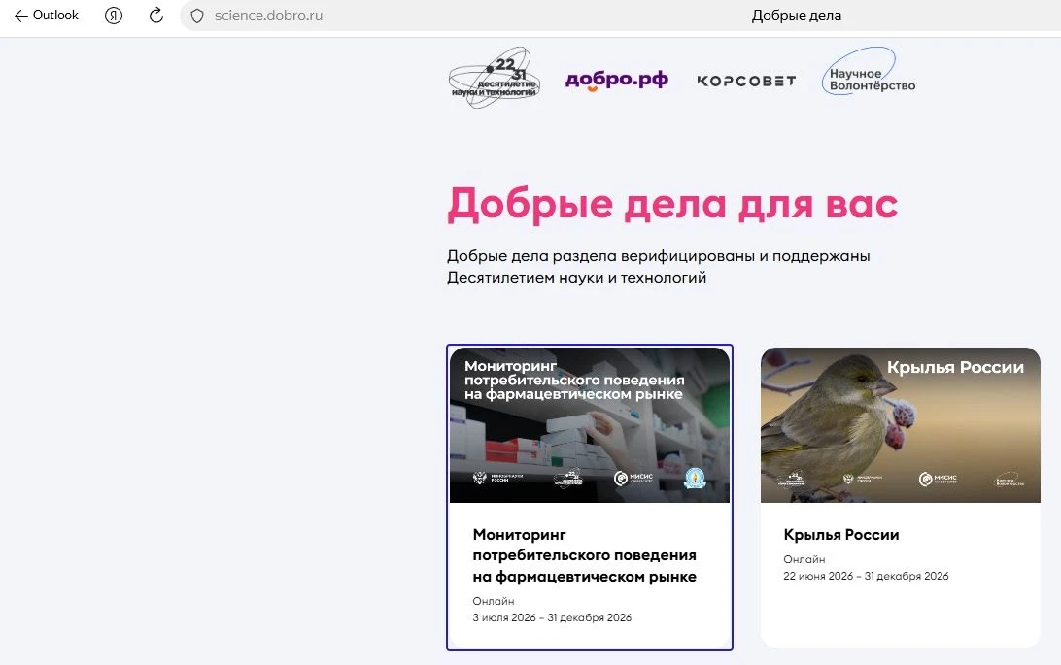Select dates 22 июня 2026 – 31 декабря 2026
This screenshot has height=665, width=1061.
pos(866,576)
